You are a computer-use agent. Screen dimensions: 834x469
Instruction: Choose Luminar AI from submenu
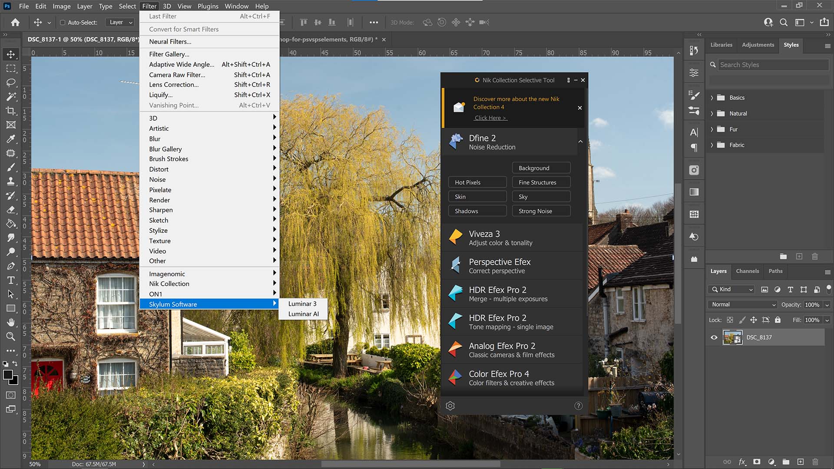[x=303, y=314]
